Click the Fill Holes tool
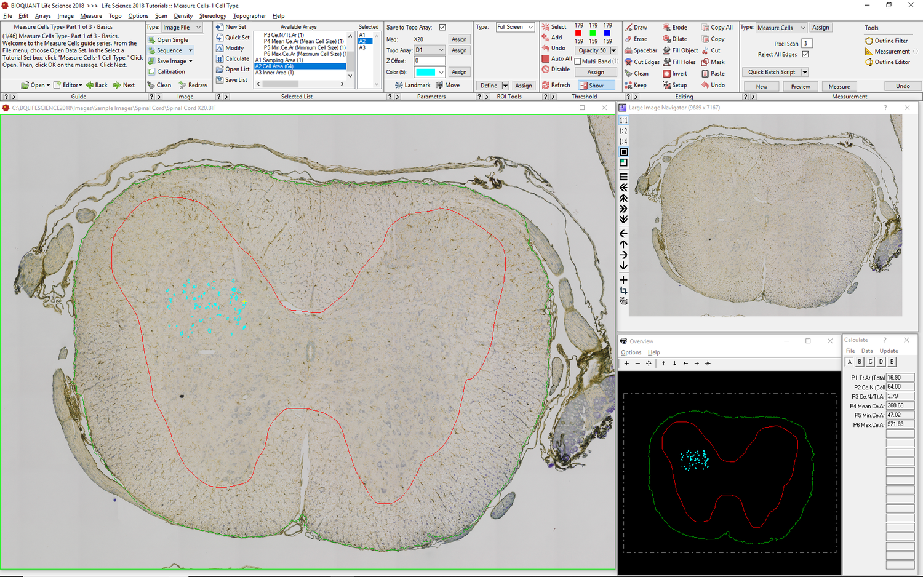 (x=679, y=62)
